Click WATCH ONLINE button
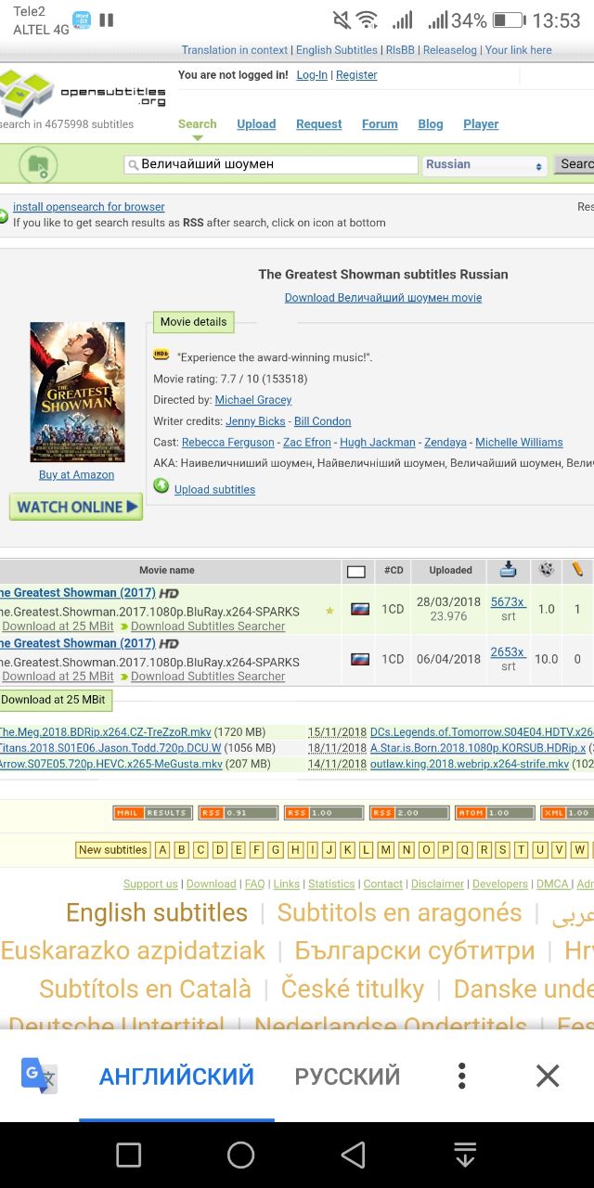 76,507
